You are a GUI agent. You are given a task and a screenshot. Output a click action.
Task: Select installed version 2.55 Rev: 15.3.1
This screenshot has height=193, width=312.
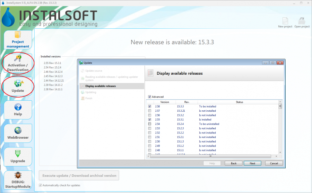click(52, 63)
